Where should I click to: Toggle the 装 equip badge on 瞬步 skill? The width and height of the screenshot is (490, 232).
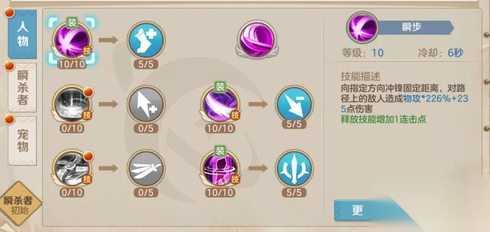coord(72,22)
